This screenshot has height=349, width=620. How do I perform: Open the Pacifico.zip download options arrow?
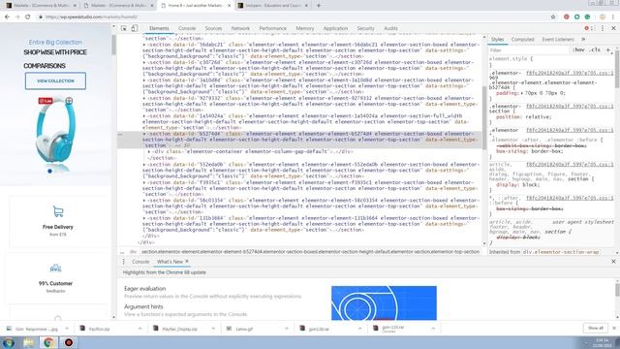[x=139, y=329]
